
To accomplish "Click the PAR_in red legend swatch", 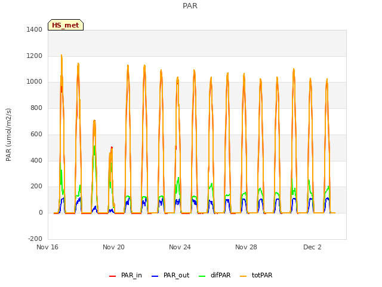I will [x=112, y=276].
